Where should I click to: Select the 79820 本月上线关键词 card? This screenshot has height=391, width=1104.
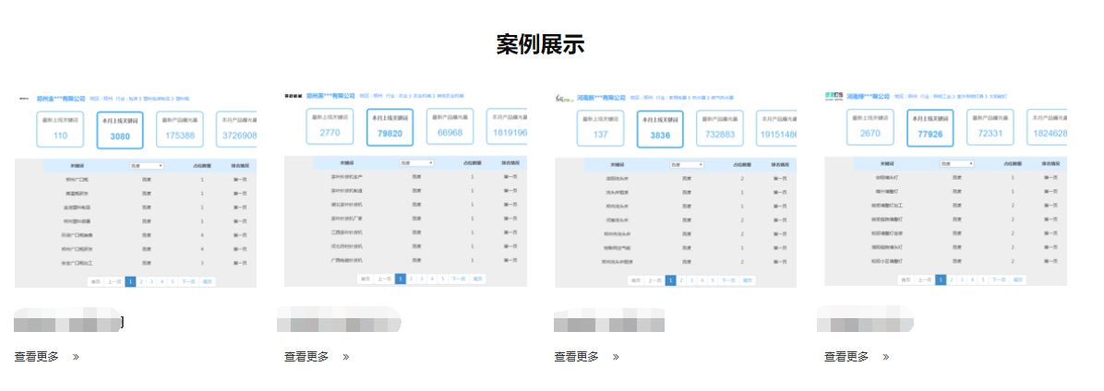(x=390, y=128)
